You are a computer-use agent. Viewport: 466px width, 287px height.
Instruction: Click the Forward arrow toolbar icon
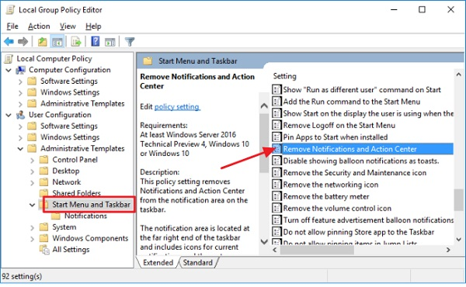pos(23,42)
